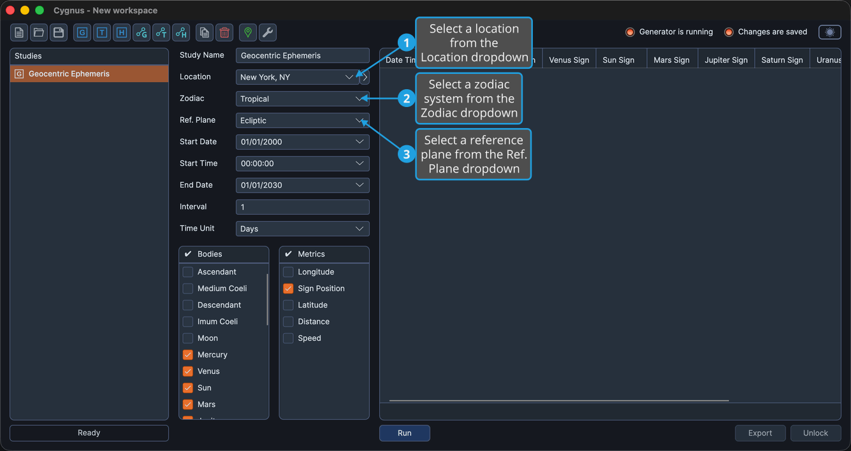Delete the study using the red trash icon

point(224,32)
